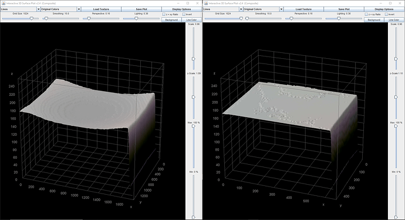Image resolution: width=405 pixels, height=220 pixels.
Task: Maximize the left Surface Plot window
Action: [x=188, y=4]
